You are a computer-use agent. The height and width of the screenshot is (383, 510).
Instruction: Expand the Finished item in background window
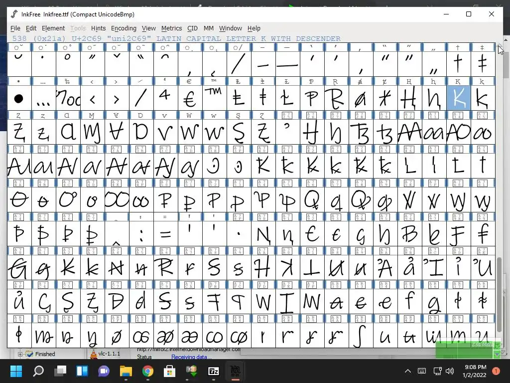pos(20,354)
